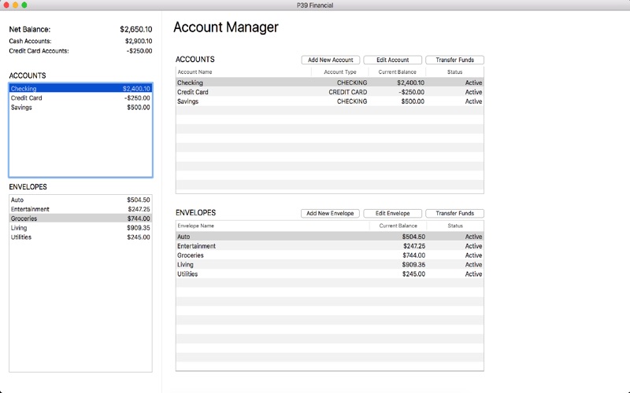Click the $245.00 balance in envelopes table
The height and width of the screenshot is (393, 630).
point(413,274)
